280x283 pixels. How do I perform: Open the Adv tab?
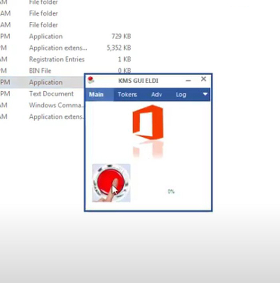coord(157,94)
